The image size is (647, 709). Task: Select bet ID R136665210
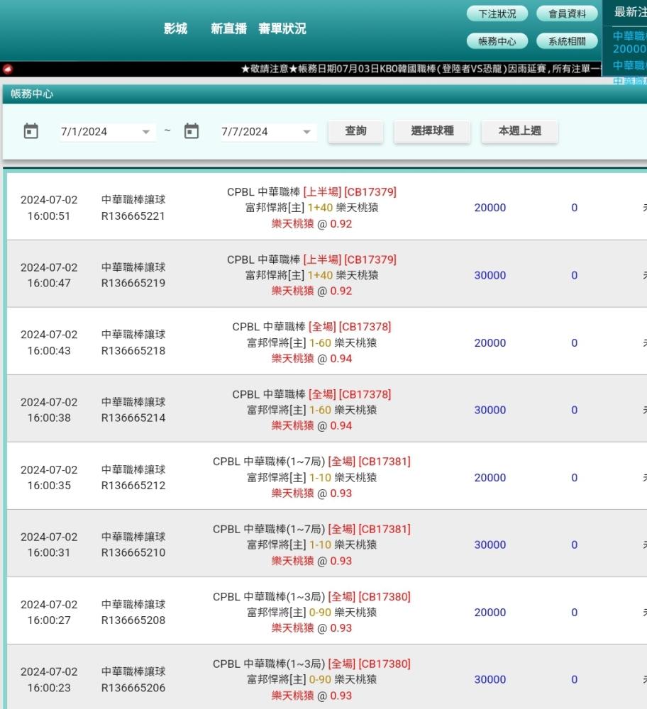coord(133,552)
